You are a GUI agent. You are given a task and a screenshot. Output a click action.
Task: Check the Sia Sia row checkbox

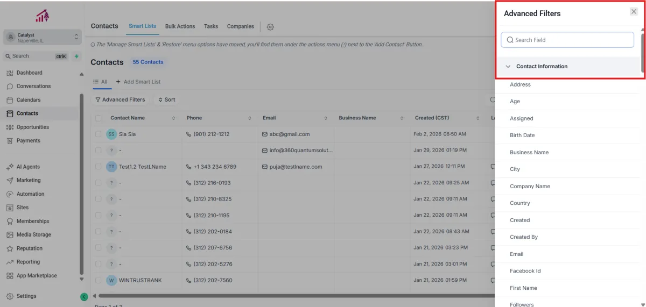tap(98, 134)
